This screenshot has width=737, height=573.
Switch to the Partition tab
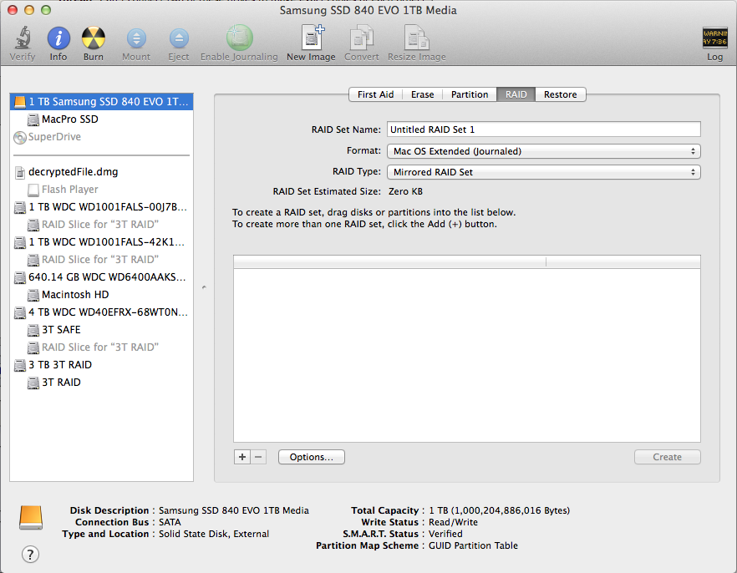click(x=470, y=94)
